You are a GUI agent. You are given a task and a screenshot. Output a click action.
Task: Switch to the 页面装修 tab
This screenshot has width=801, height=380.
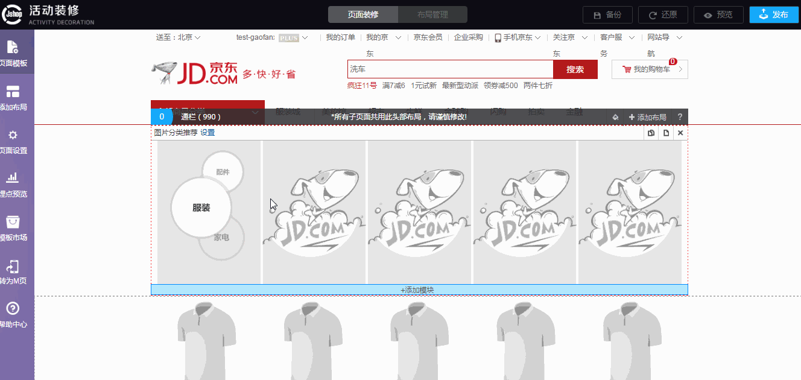point(364,14)
